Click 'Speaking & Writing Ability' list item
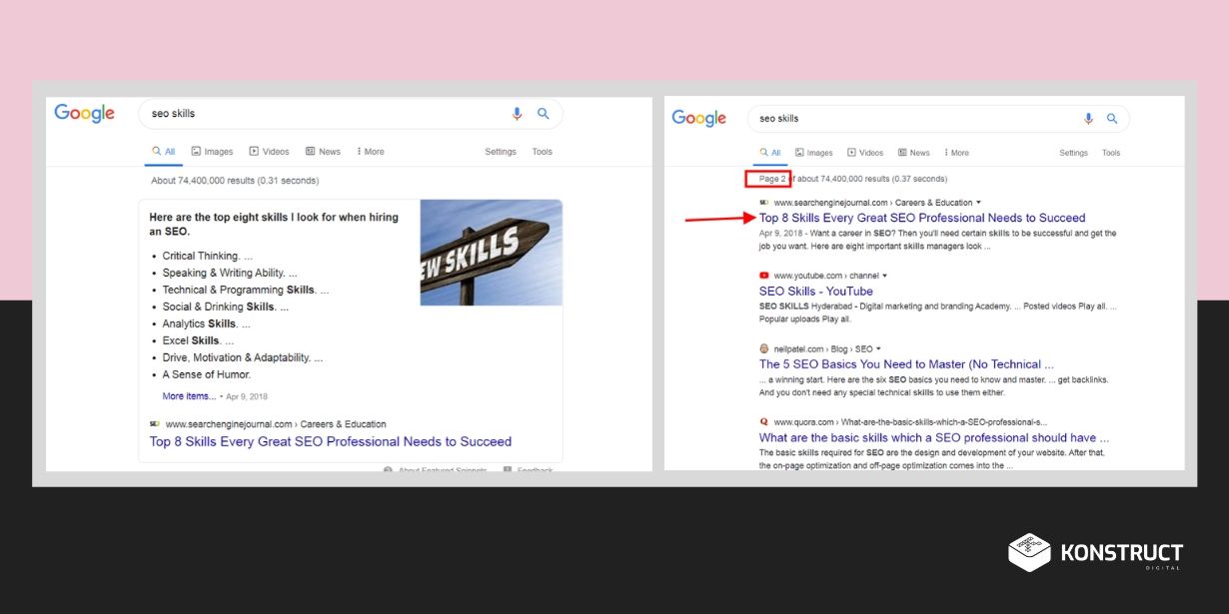 230,273
